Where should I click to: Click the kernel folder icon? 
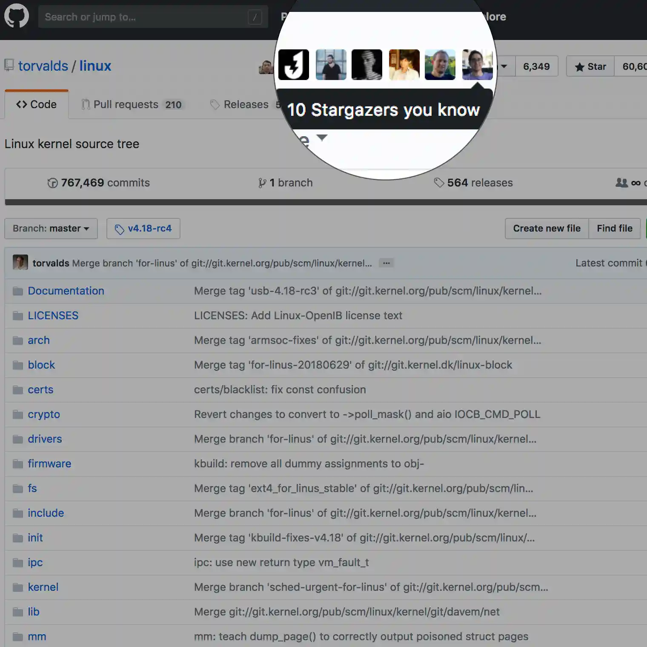[x=18, y=587]
